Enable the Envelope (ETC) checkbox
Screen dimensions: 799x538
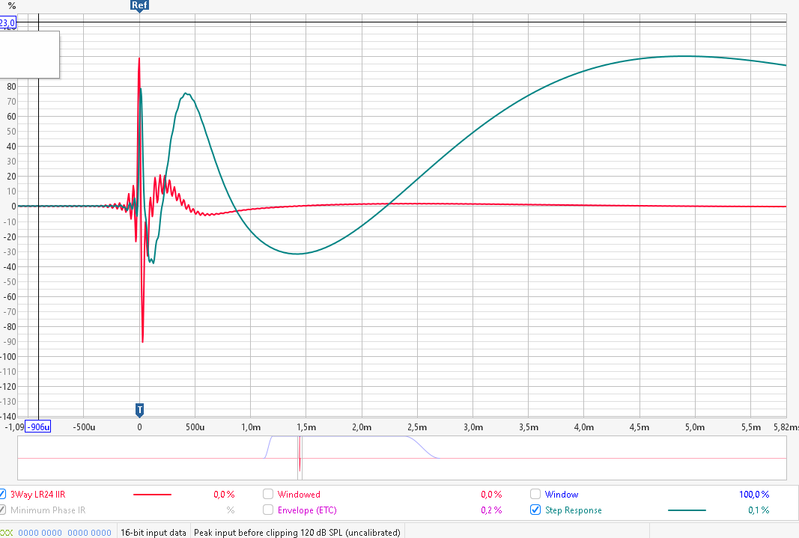coord(268,510)
